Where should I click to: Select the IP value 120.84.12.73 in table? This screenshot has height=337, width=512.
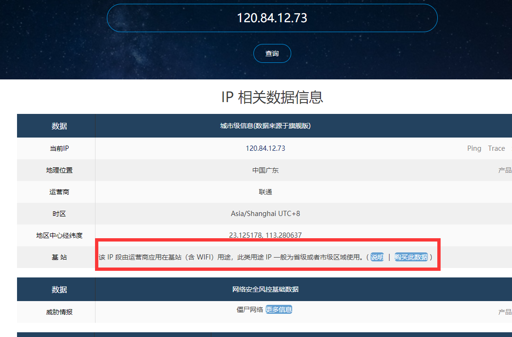coord(265,148)
